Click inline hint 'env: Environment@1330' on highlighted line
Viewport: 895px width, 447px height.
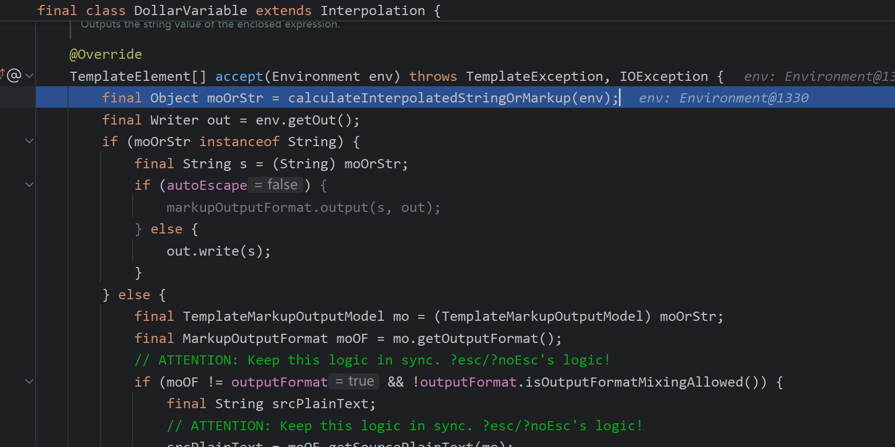724,98
